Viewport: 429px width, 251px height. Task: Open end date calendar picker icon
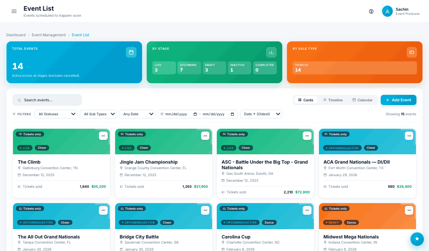(x=232, y=114)
